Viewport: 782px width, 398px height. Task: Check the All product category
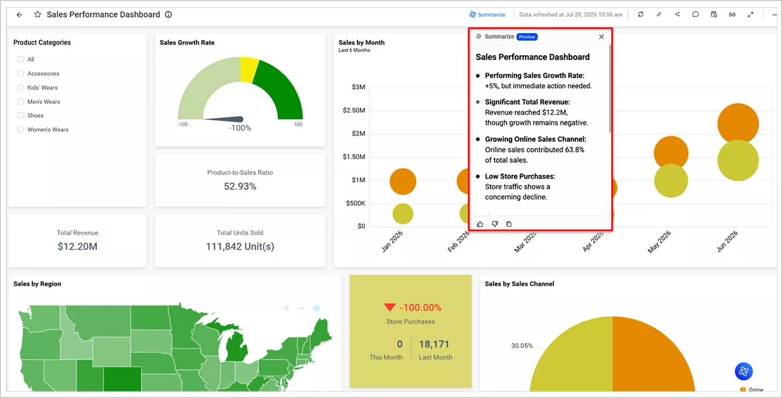(x=21, y=59)
